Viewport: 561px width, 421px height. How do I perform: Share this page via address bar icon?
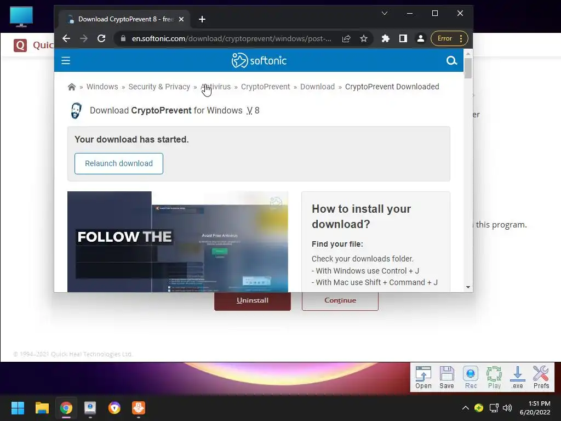click(x=346, y=39)
